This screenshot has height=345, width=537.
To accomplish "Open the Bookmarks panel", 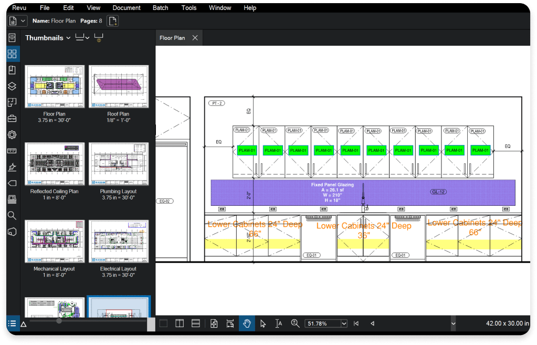I will click(x=12, y=69).
